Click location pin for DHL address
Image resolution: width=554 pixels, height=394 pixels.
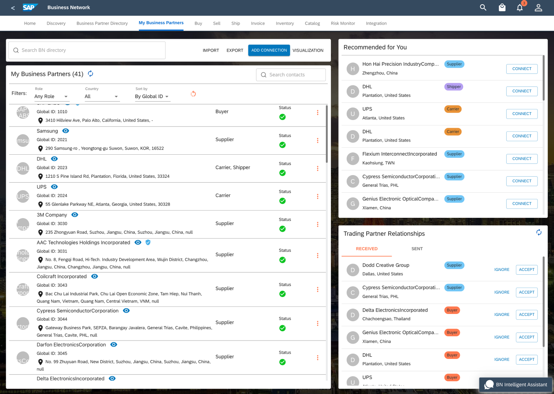tap(40, 177)
